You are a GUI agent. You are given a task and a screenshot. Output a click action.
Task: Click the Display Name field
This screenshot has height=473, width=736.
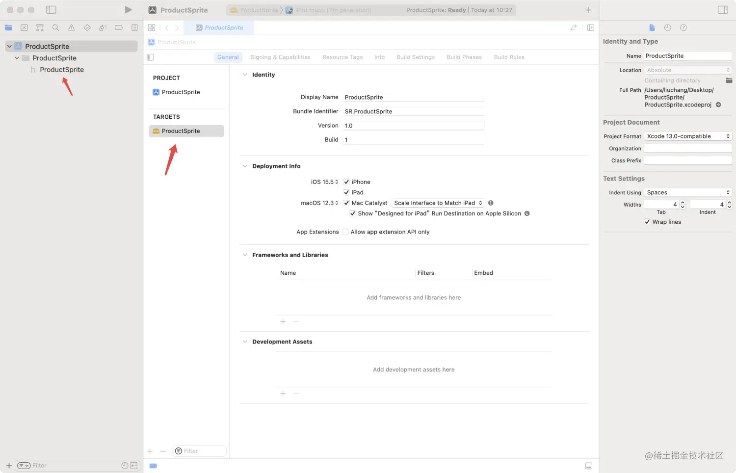coord(414,97)
